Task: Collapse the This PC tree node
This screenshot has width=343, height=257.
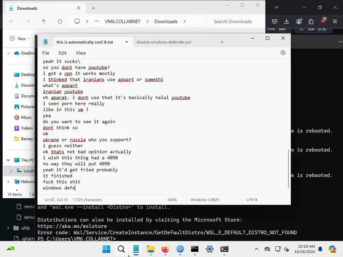Action: pyautogui.click(x=8, y=160)
